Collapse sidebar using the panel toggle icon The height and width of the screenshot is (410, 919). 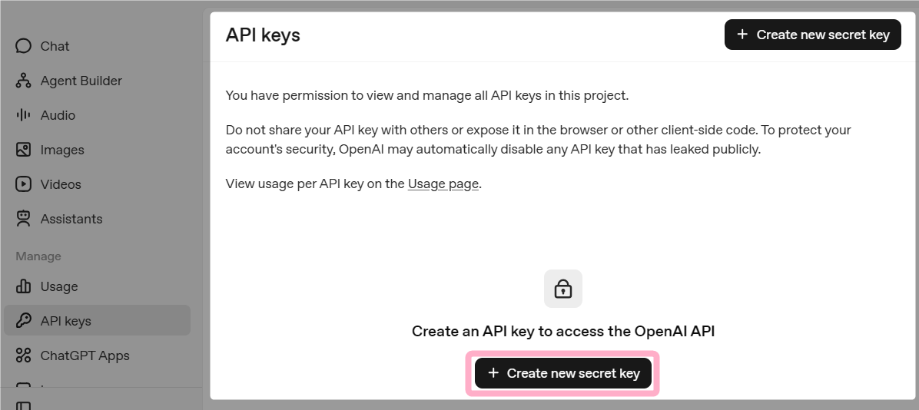tap(23, 405)
